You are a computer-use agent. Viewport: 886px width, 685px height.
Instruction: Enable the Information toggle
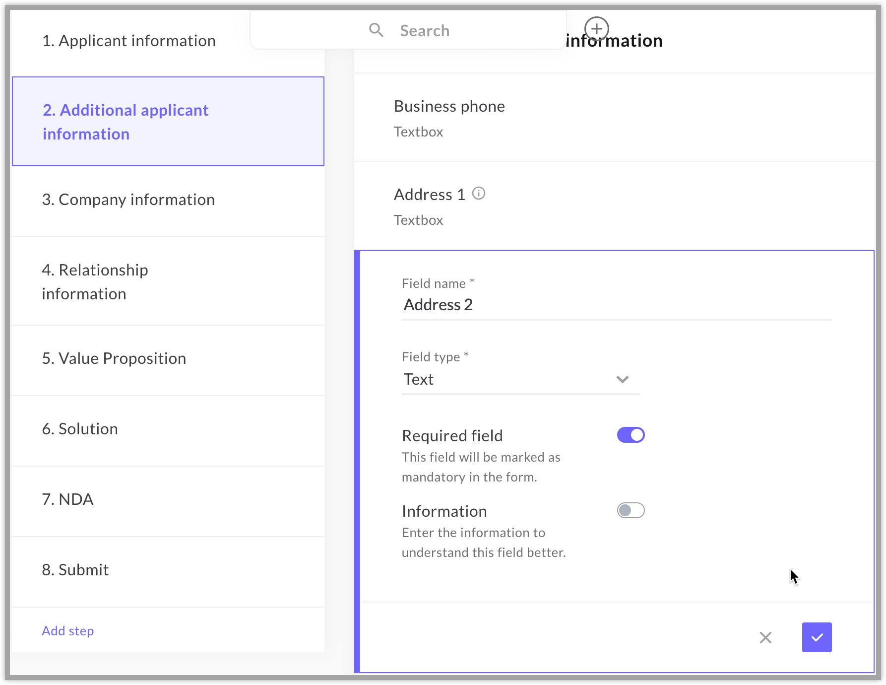point(631,511)
